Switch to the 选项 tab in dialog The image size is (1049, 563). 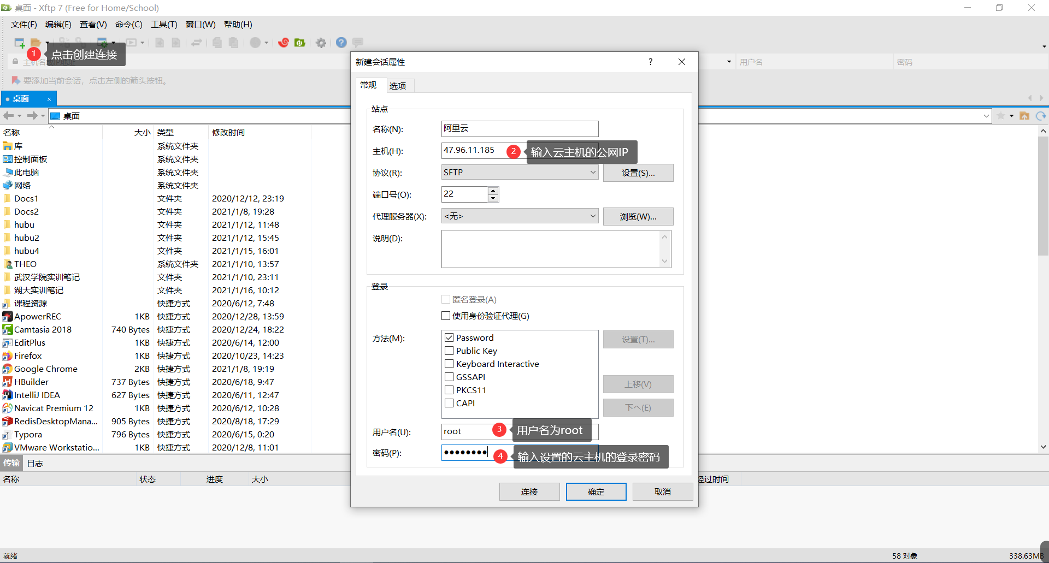pos(398,86)
